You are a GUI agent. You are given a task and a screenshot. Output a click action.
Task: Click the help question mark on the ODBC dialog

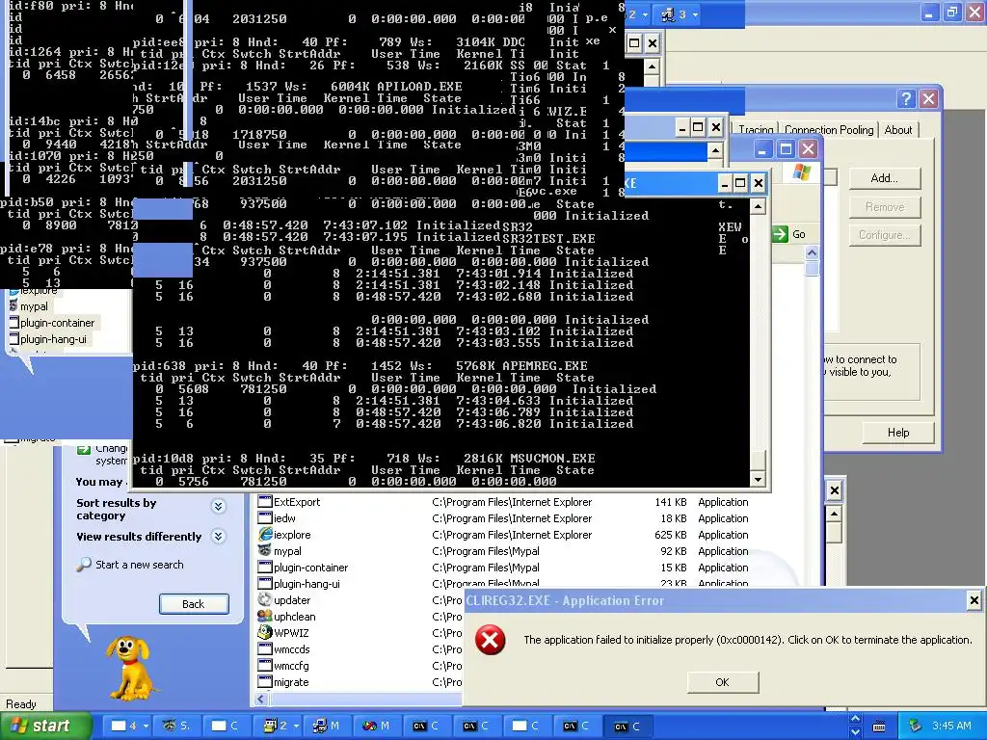[x=905, y=99]
